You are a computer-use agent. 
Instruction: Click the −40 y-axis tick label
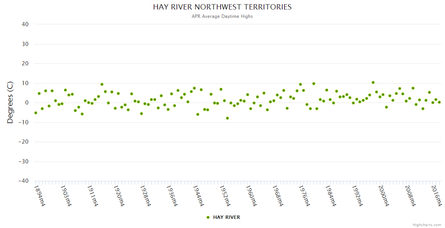[23, 181]
